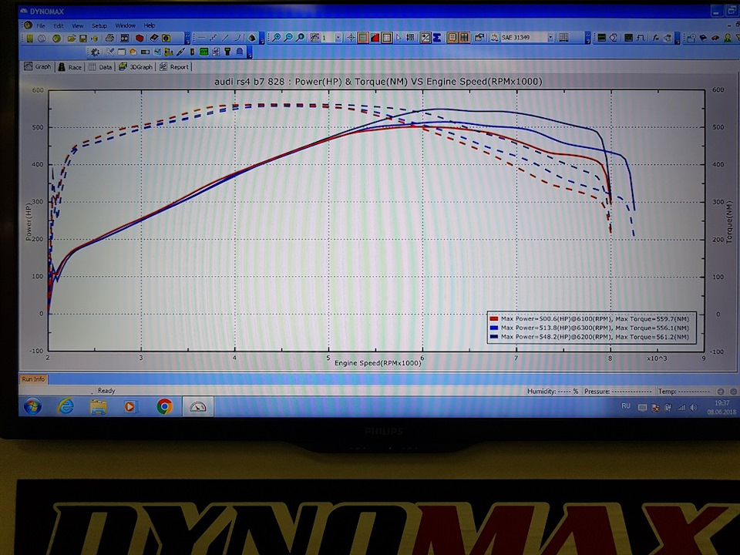Switch to the Graph tab
The height and width of the screenshot is (555, 740).
(x=38, y=66)
